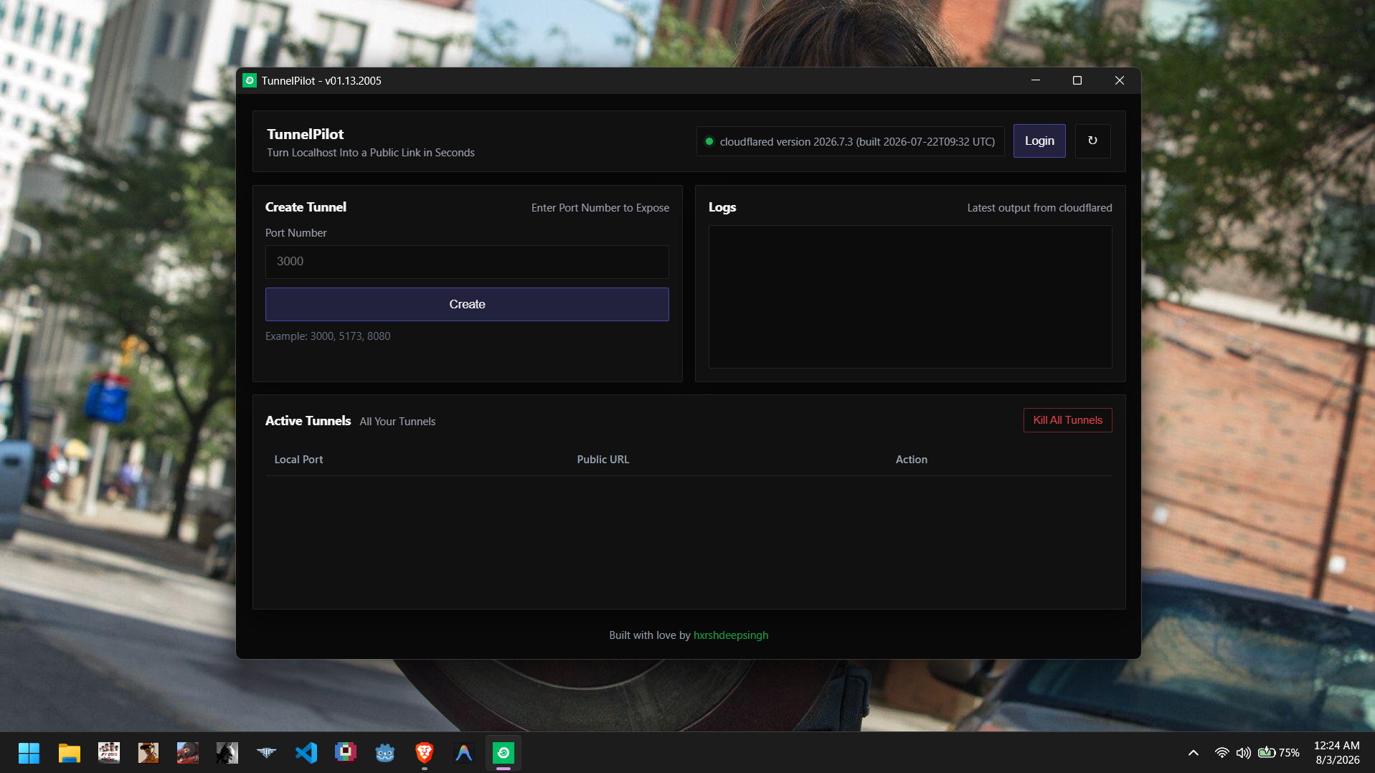Open the hxrshdeepsingh author link
1375x773 pixels.
click(x=730, y=635)
